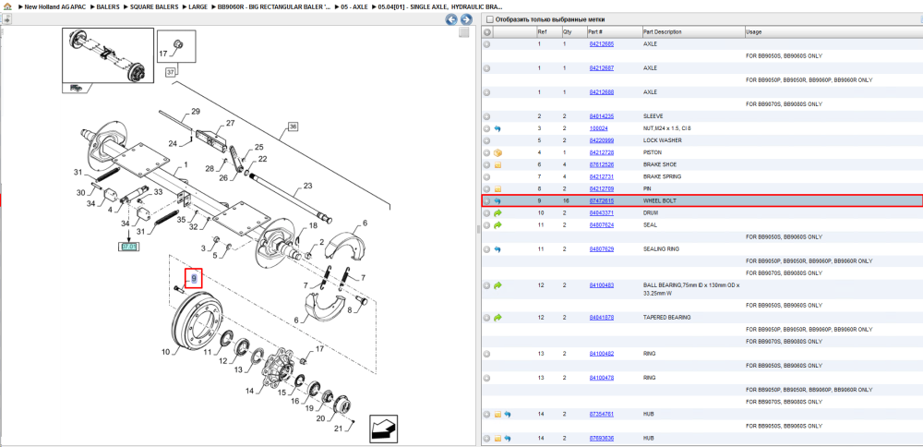The image size is (923, 447).
Task: Click blue arrow icon in HUB 87354761 row
Action: point(507,414)
